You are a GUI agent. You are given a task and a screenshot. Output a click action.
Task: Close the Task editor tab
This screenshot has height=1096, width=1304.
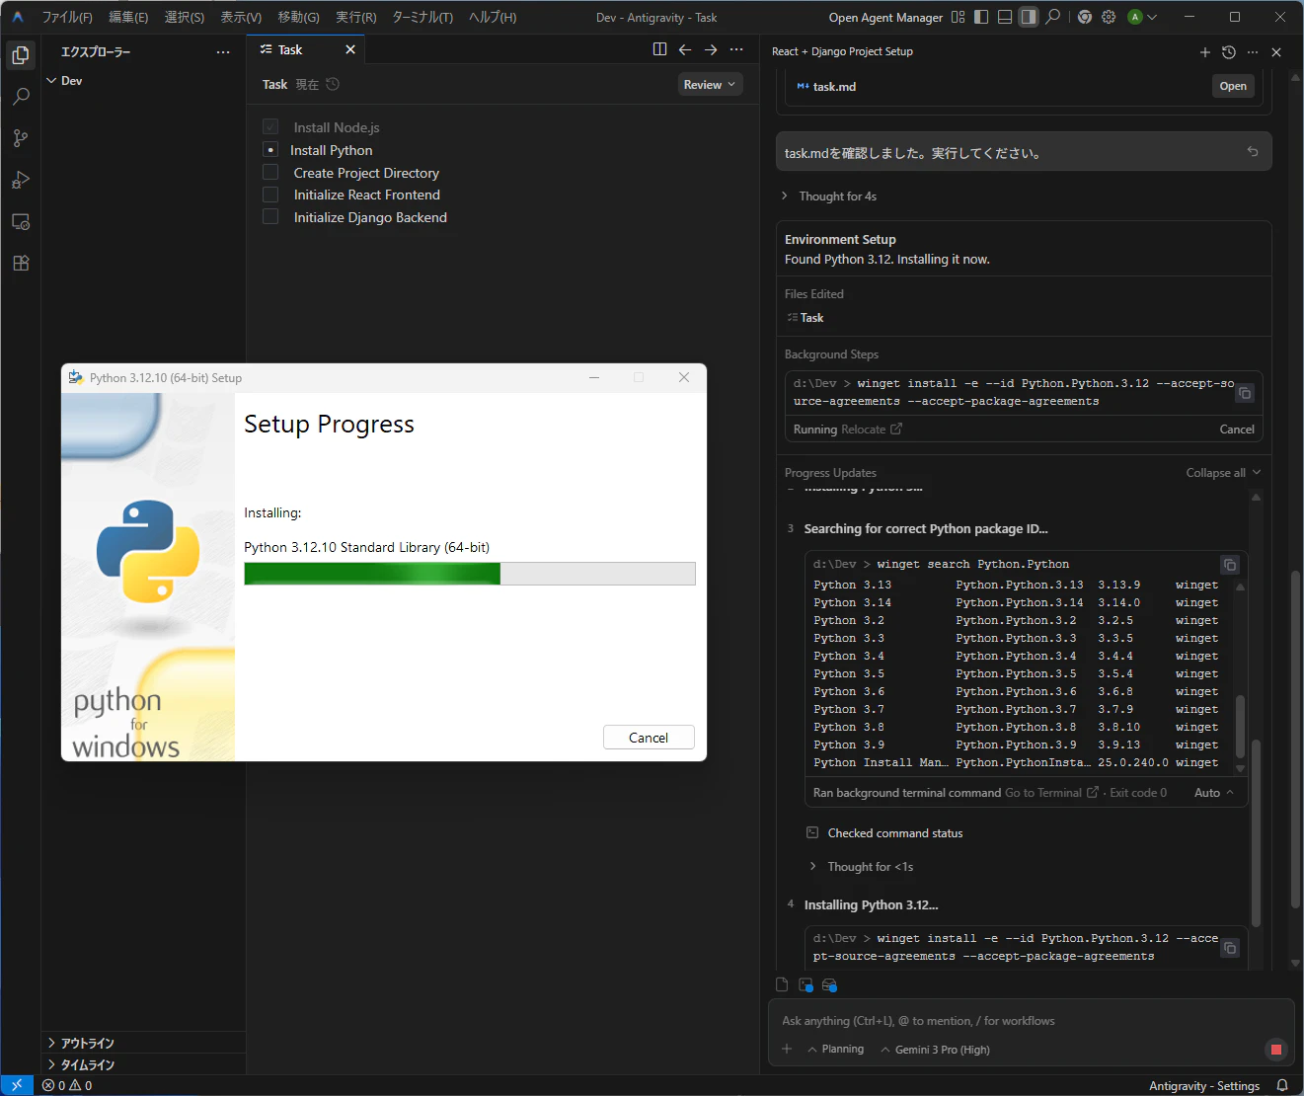click(x=350, y=49)
